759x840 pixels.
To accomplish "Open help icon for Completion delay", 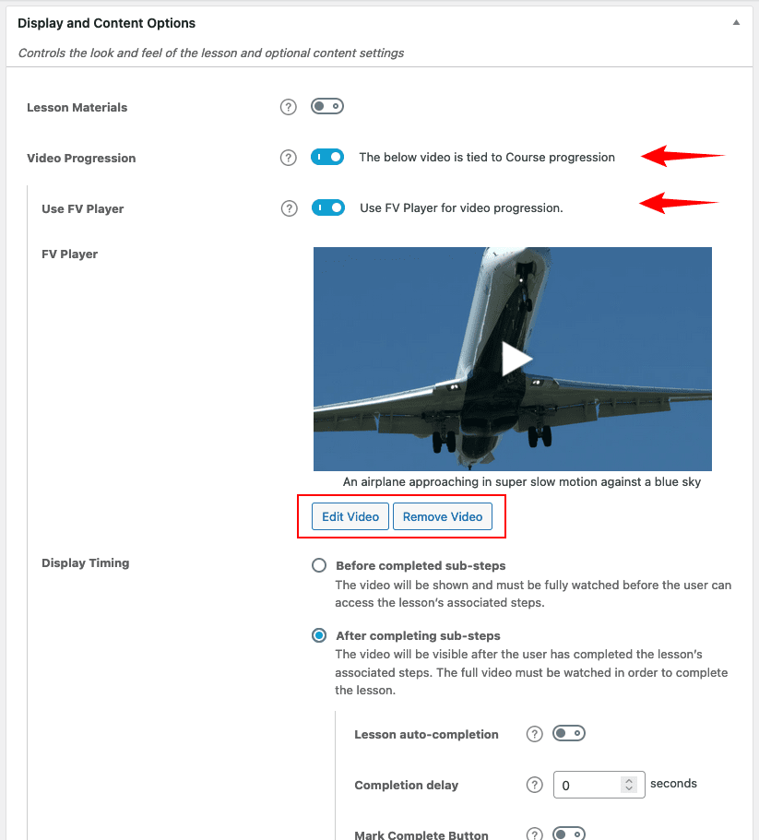I will [534, 785].
